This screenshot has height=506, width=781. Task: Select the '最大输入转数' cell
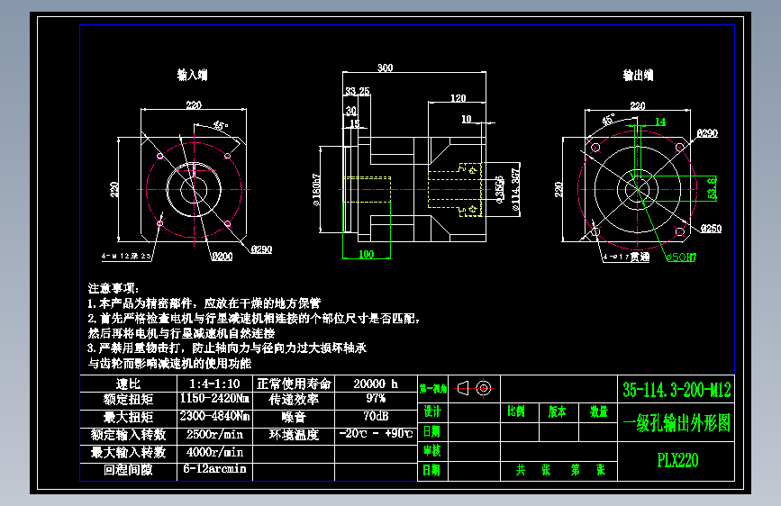(129, 453)
